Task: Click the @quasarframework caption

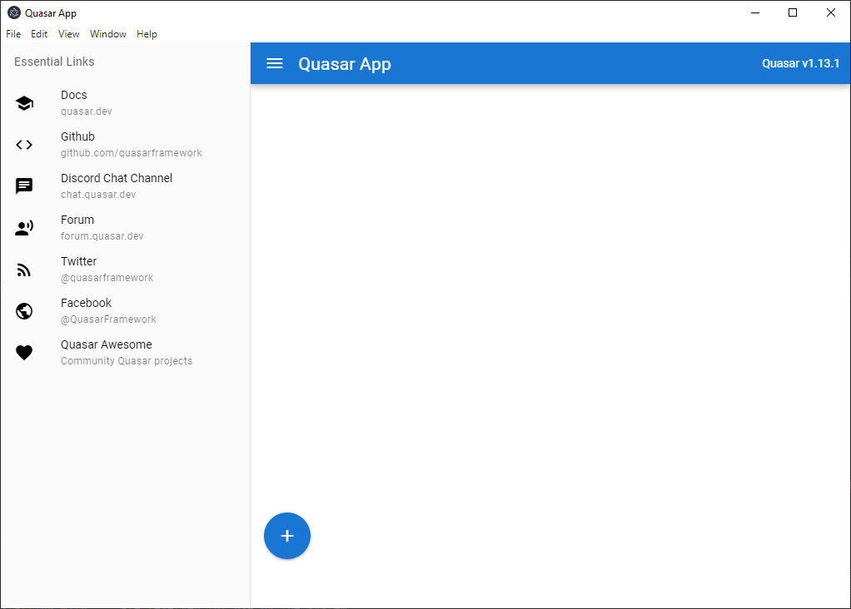Action: (x=107, y=278)
